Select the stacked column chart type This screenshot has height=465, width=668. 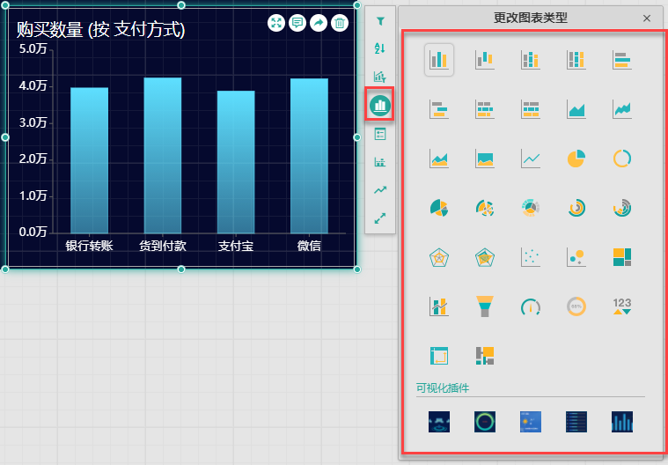point(531,60)
